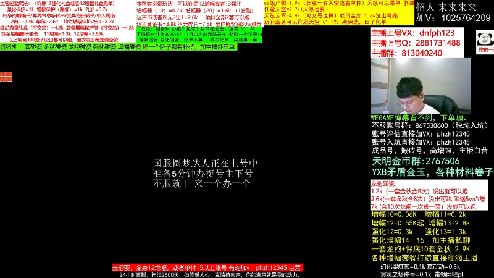The width and height of the screenshot is (494, 278).
Task: Click the small orange badge at left edge
Action: point(6,77)
